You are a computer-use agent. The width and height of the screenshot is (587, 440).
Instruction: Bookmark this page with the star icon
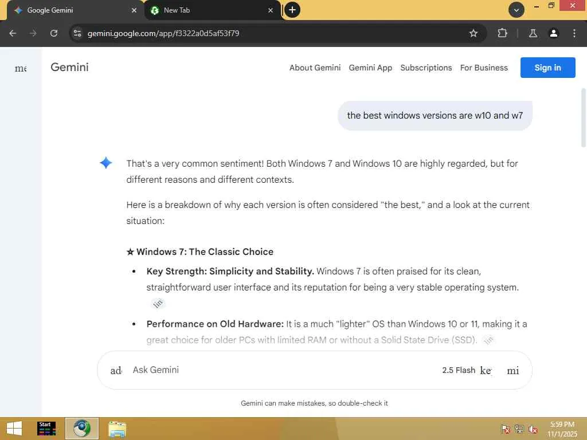click(473, 33)
